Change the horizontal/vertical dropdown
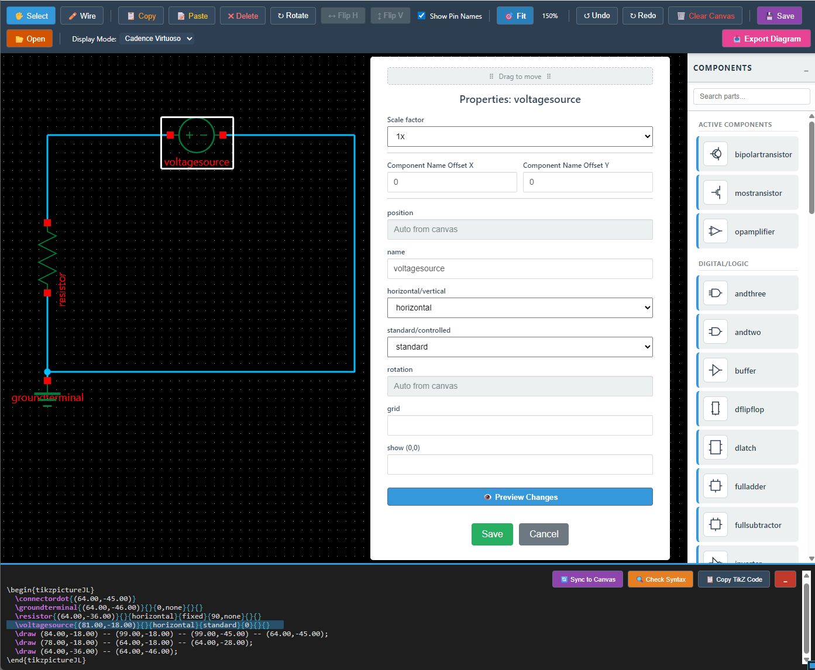This screenshot has width=815, height=670. click(x=520, y=308)
